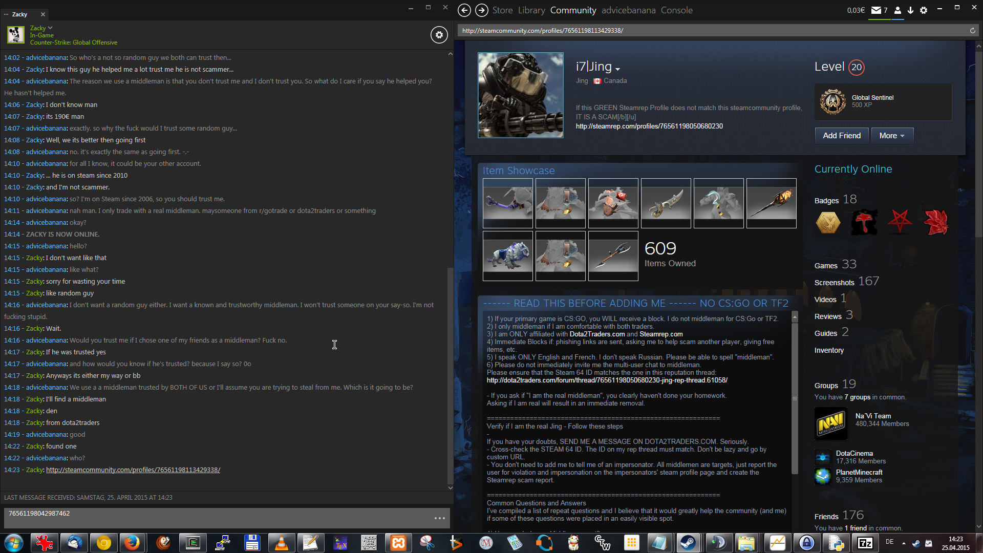Open the chat options ellipsis menu
Viewport: 983px width, 553px height.
click(439, 518)
